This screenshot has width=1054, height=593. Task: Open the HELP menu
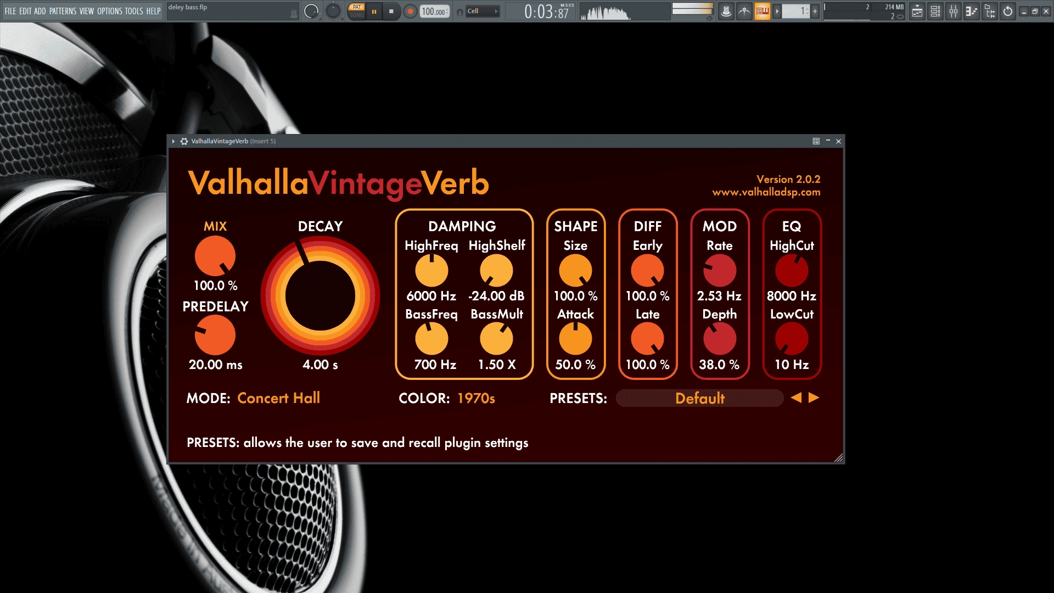click(153, 11)
